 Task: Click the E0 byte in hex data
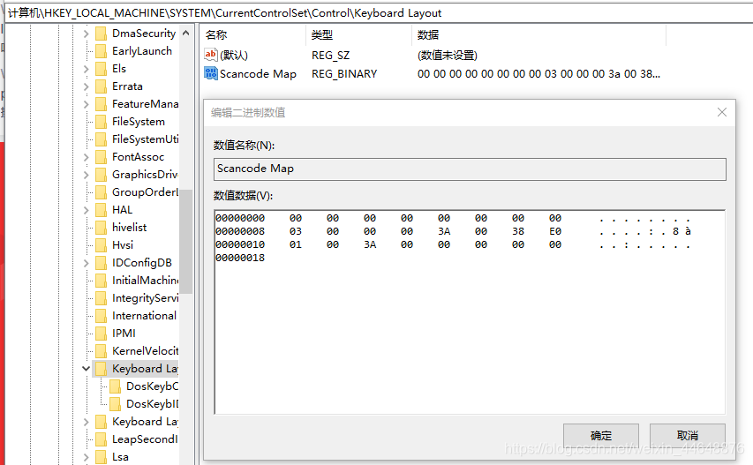click(555, 232)
